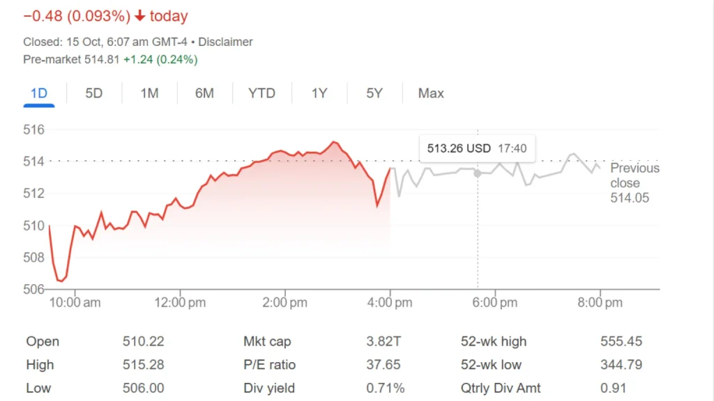Switch to the 5D chart tab
714x401 pixels.
pos(94,93)
